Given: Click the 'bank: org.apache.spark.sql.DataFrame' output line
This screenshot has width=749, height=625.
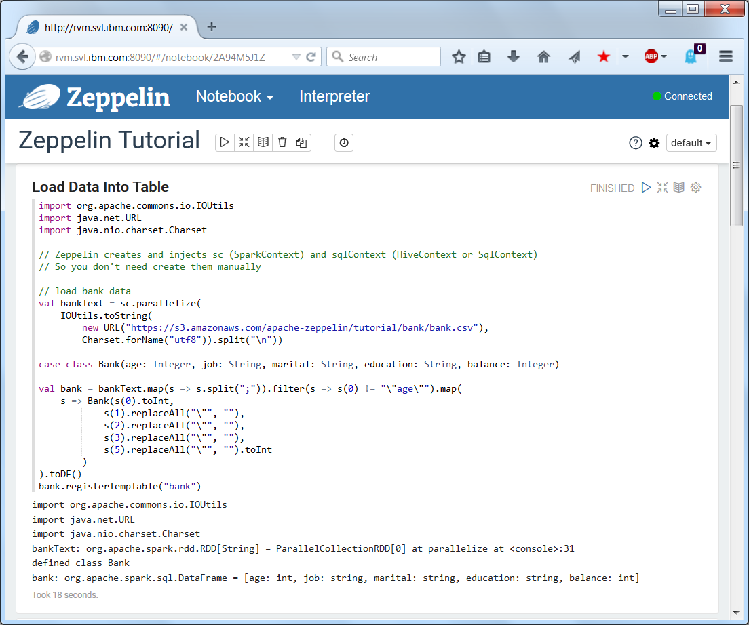Looking at the screenshot, I should click(336, 578).
